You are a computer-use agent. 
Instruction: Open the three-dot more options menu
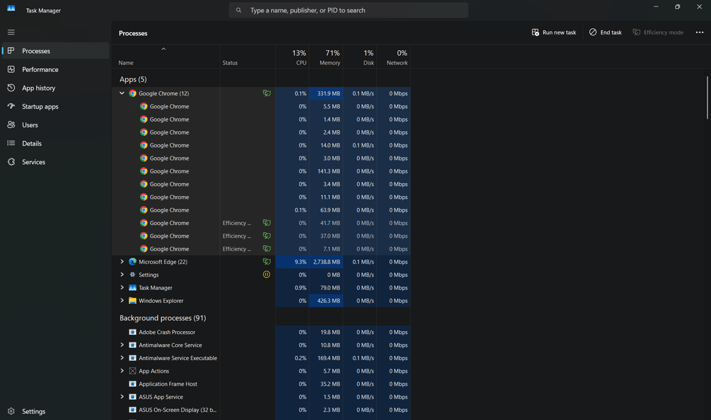point(699,33)
